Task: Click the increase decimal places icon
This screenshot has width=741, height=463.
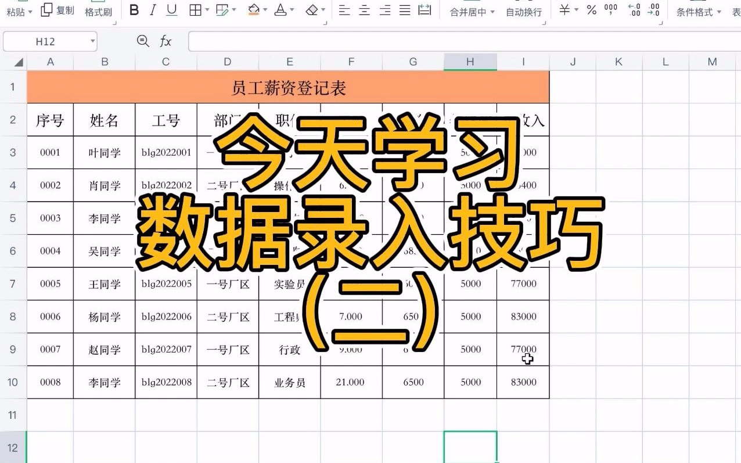Action: tap(634, 10)
